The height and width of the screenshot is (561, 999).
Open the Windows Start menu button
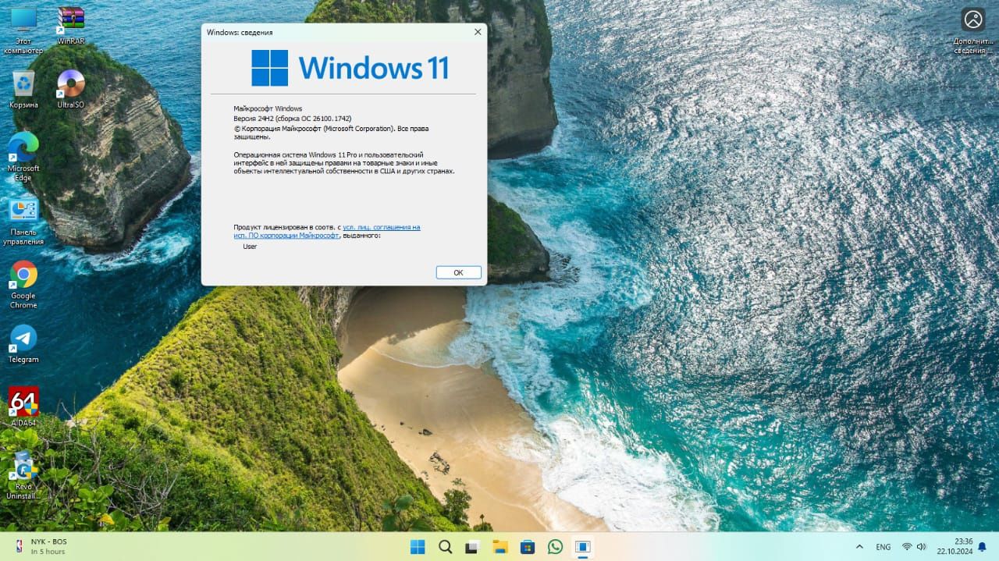tap(418, 547)
